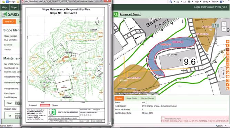This screenshot has height=128, width=230.
Task: Click the map help question-mark icon
Action: coord(216,25)
